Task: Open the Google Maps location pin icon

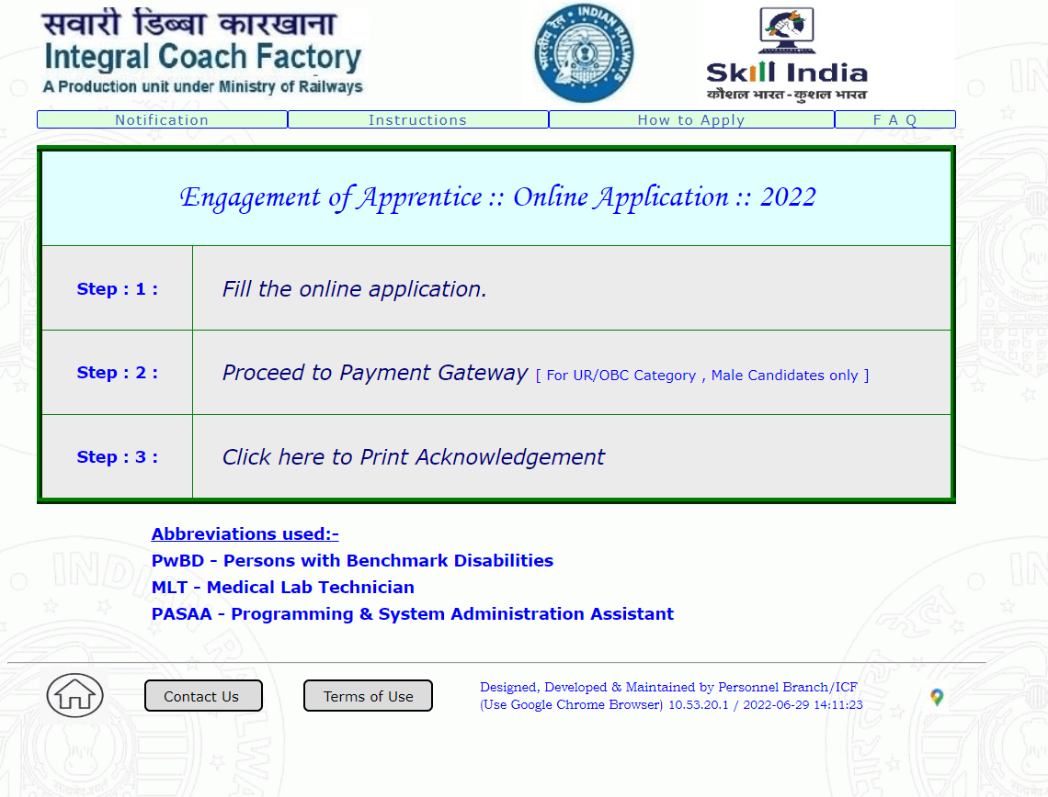Action: (936, 698)
